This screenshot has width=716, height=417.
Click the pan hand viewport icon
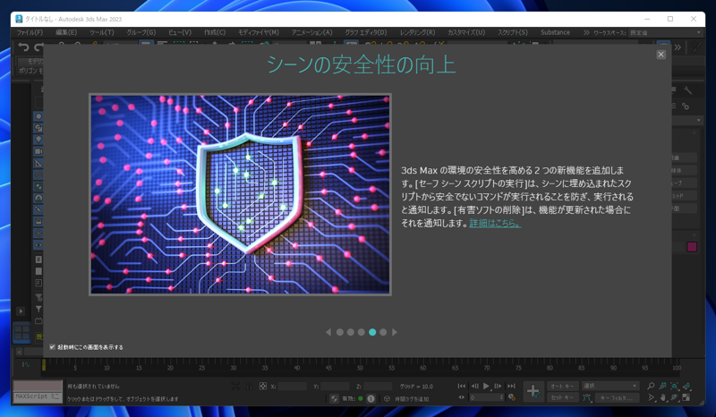point(662,398)
